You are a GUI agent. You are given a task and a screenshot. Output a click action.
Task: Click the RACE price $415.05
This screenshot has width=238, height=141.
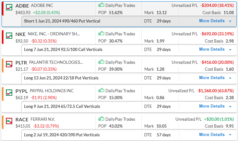point(23,126)
